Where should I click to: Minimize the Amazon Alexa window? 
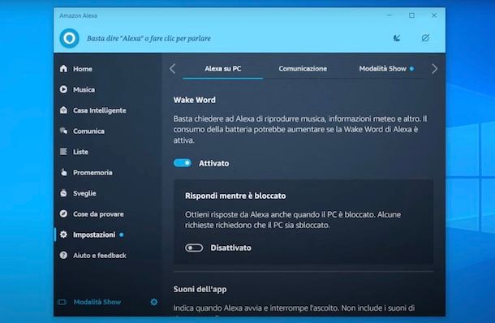pos(390,15)
